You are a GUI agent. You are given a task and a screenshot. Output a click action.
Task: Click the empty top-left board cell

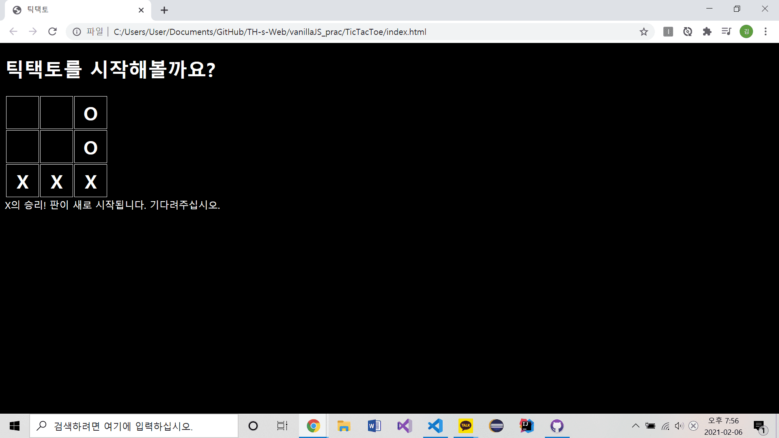(x=22, y=112)
